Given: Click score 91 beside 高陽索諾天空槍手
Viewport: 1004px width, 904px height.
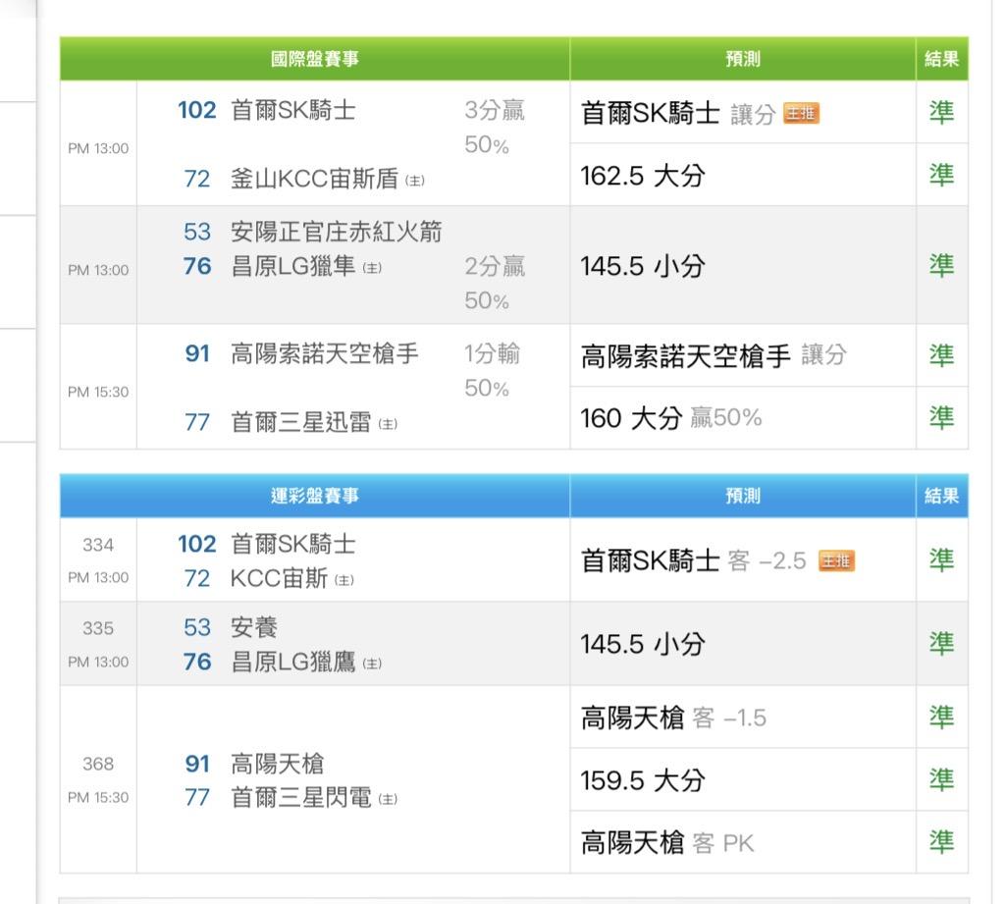Looking at the screenshot, I should click(x=197, y=353).
